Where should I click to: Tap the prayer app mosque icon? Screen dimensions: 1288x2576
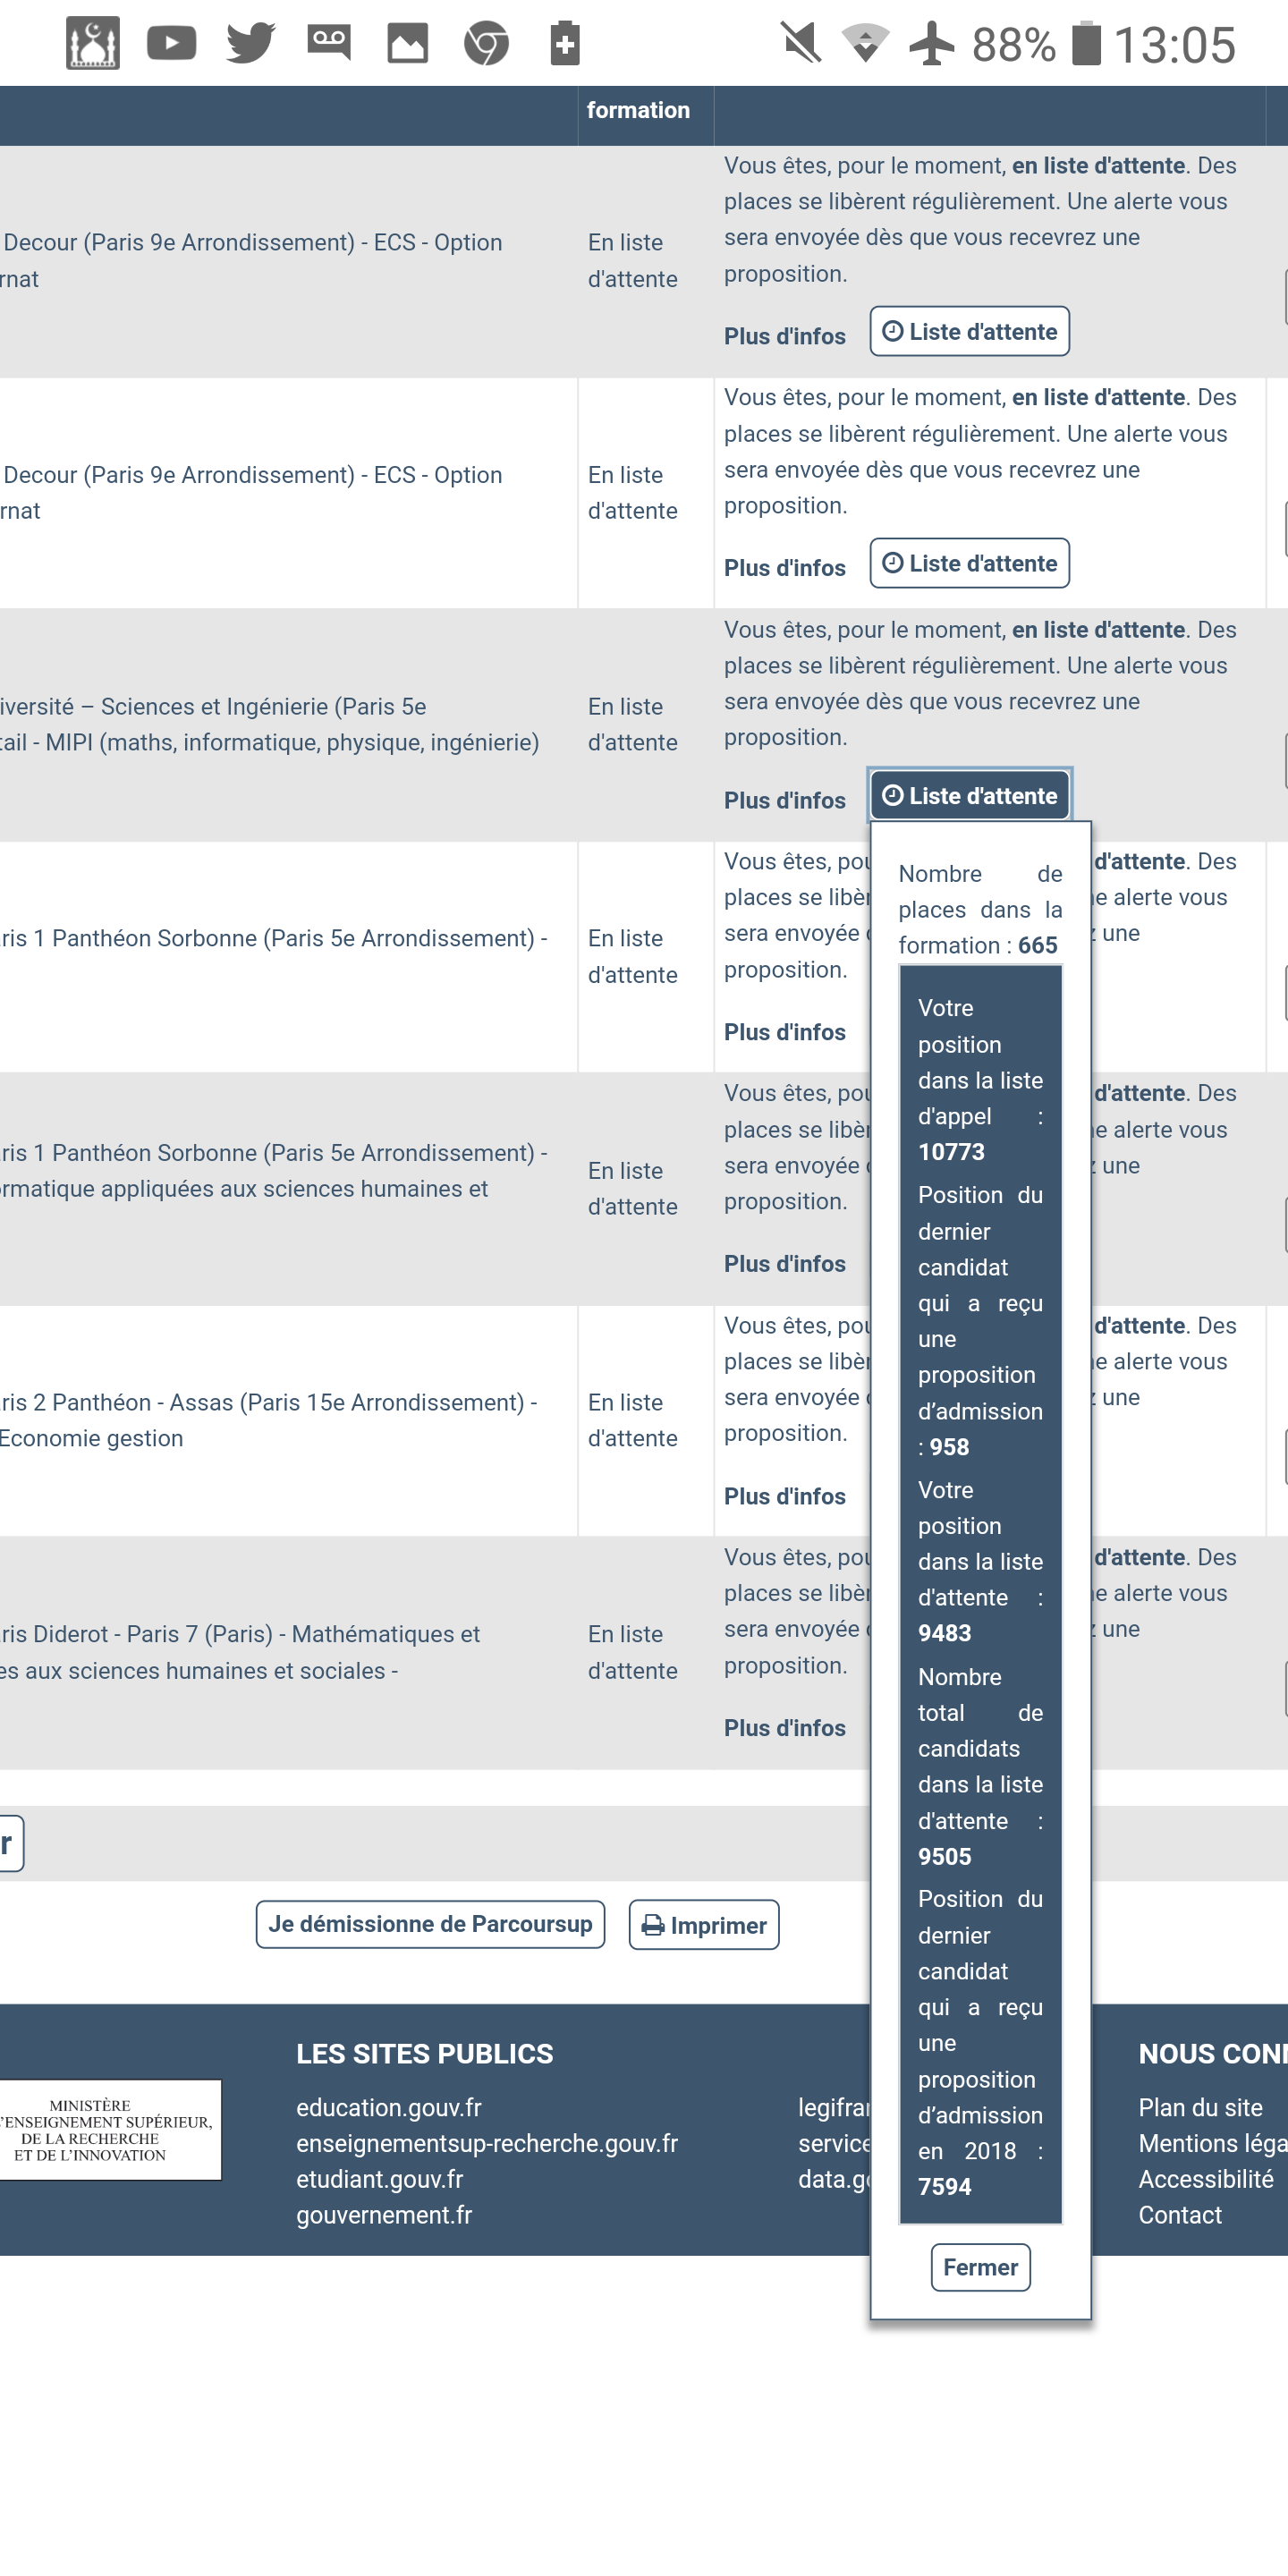pyautogui.click(x=92, y=44)
